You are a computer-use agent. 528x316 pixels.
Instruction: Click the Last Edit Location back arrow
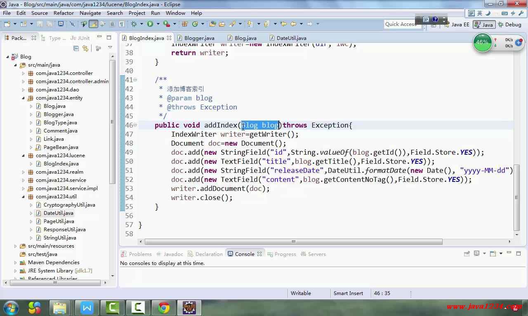(x=283, y=24)
